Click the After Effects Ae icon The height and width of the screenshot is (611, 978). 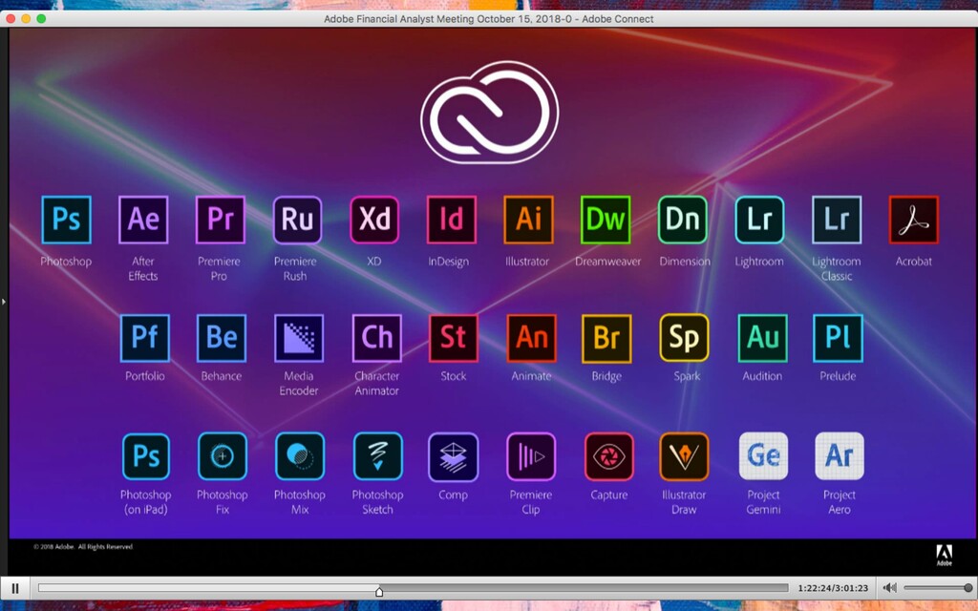coord(143,220)
